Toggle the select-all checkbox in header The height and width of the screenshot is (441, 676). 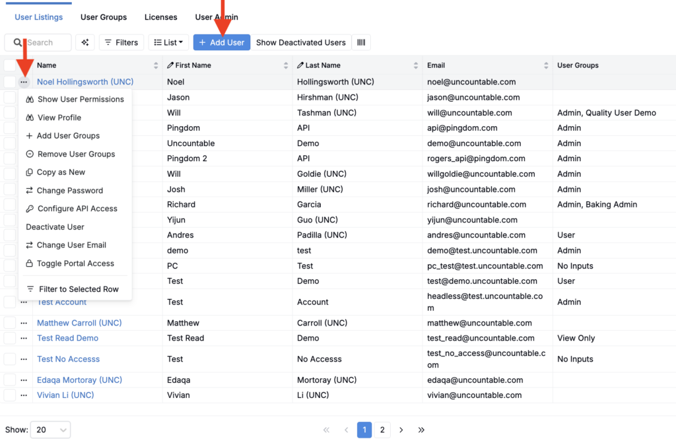click(10, 65)
